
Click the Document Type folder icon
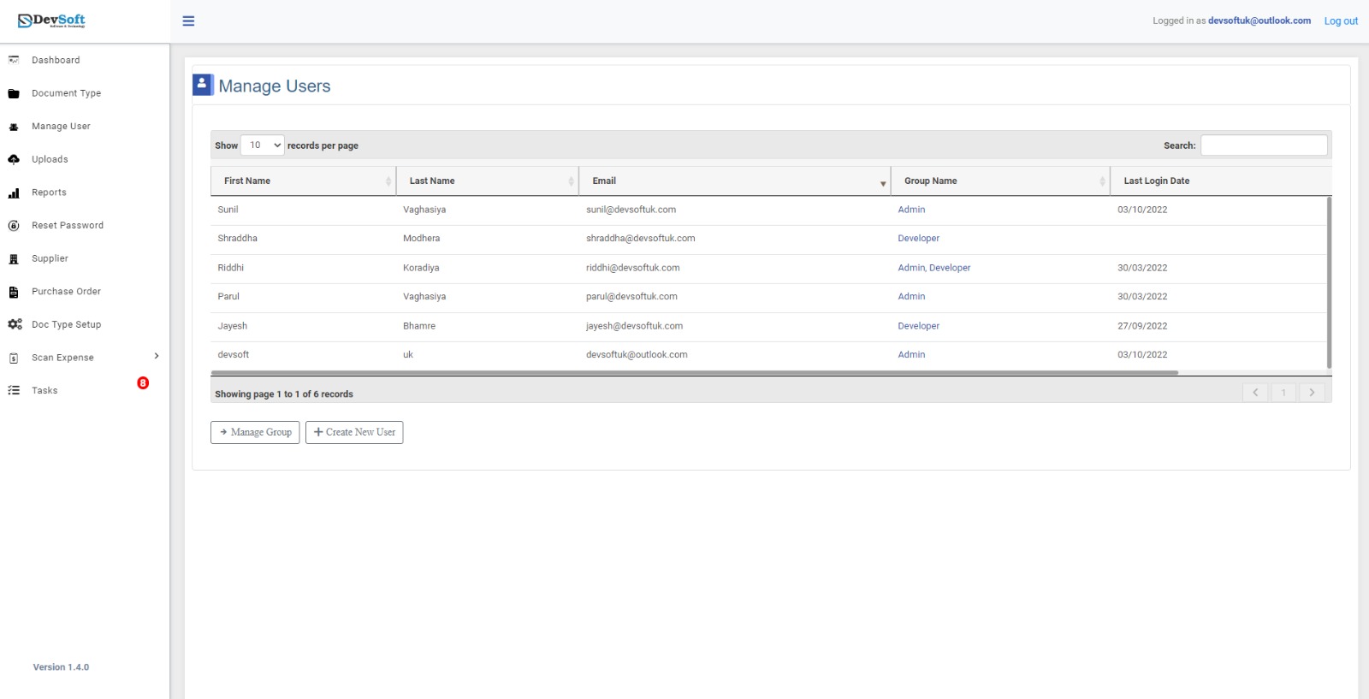coord(14,94)
